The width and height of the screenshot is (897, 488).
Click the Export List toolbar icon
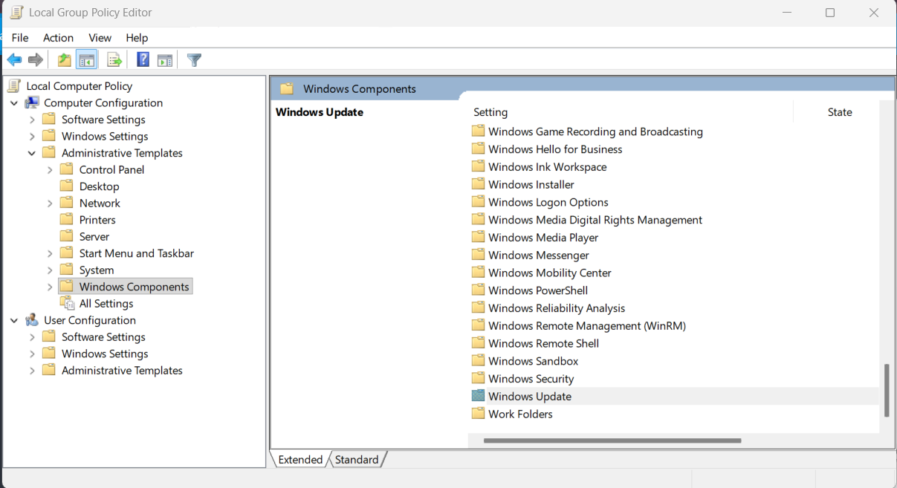coord(114,60)
